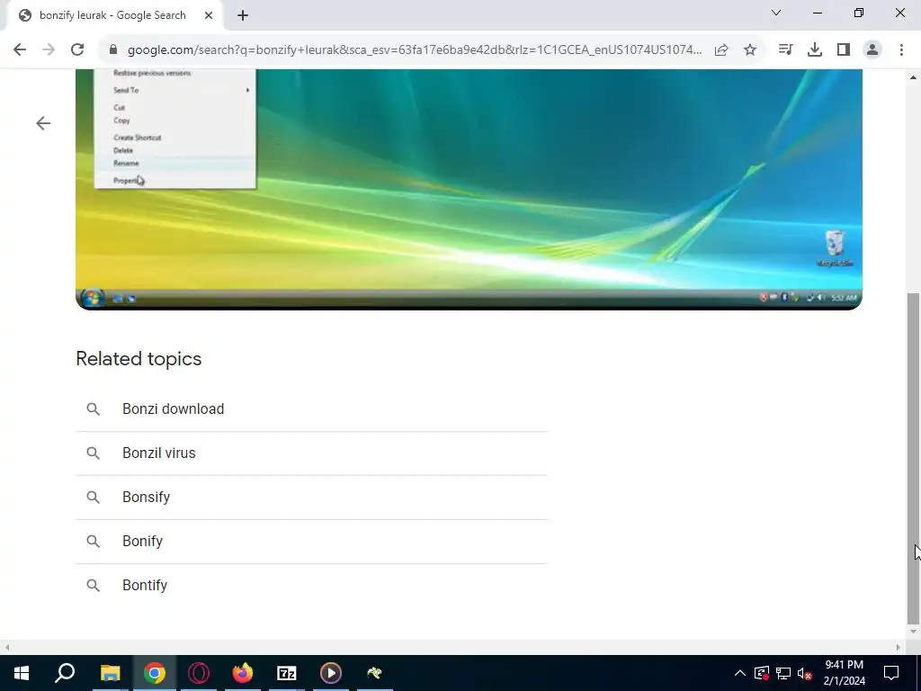
Task: Restore down the Chrome window
Action: point(859,13)
